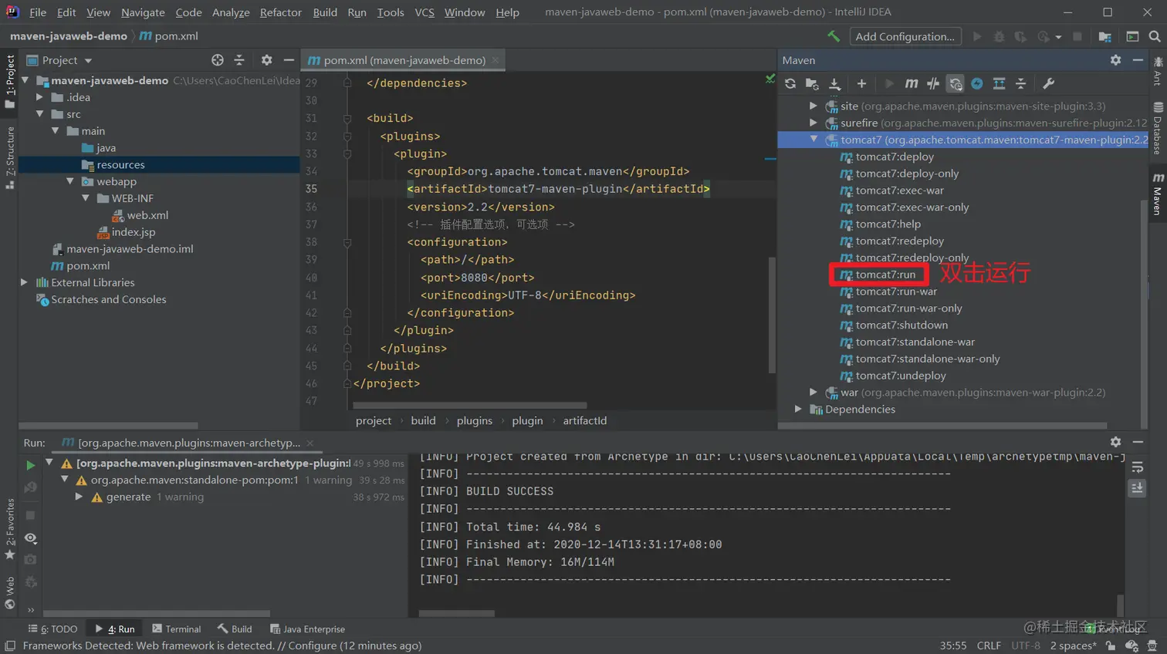Image resolution: width=1167 pixels, height=654 pixels.
Task: Select tomcat7:run goal in Maven panel
Action: coord(885,275)
